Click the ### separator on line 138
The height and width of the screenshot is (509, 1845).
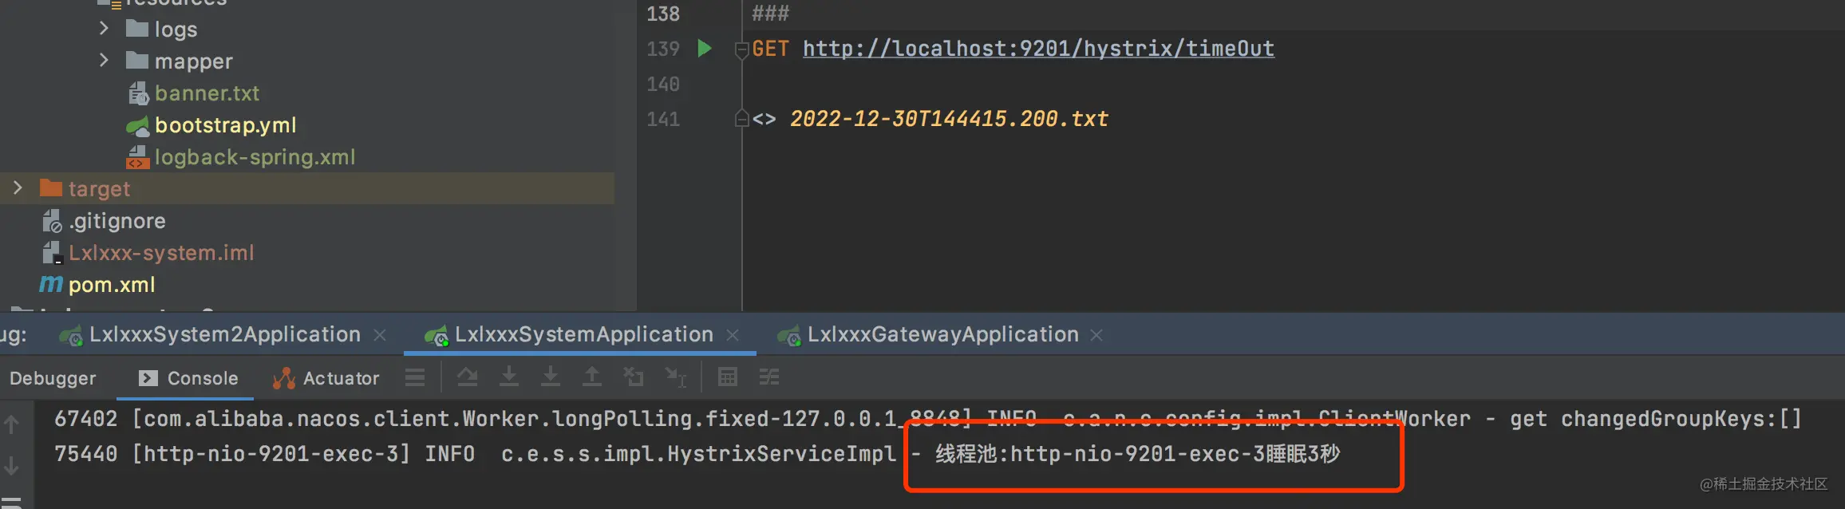[770, 14]
